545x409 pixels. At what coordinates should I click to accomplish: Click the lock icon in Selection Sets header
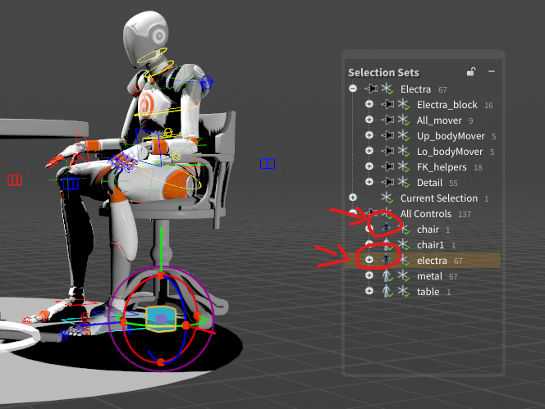pyautogui.click(x=471, y=71)
